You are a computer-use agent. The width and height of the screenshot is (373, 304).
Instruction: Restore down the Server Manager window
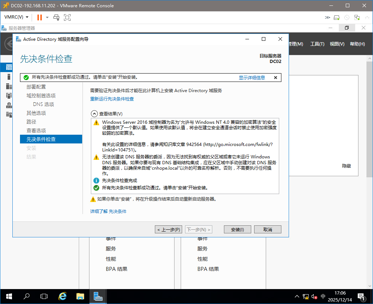(347, 28)
